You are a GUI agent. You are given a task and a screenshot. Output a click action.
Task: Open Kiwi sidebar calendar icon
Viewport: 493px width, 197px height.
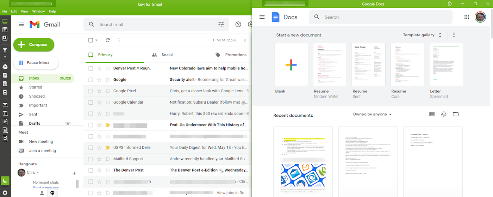click(5, 30)
